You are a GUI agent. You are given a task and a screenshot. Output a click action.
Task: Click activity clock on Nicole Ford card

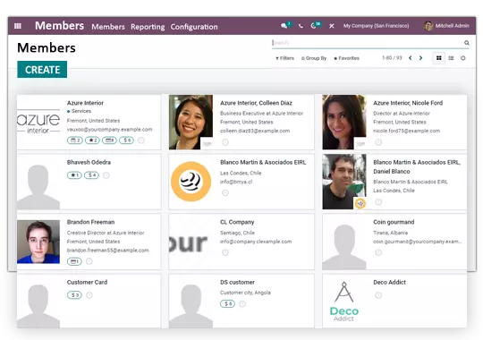tap(378, 142)
